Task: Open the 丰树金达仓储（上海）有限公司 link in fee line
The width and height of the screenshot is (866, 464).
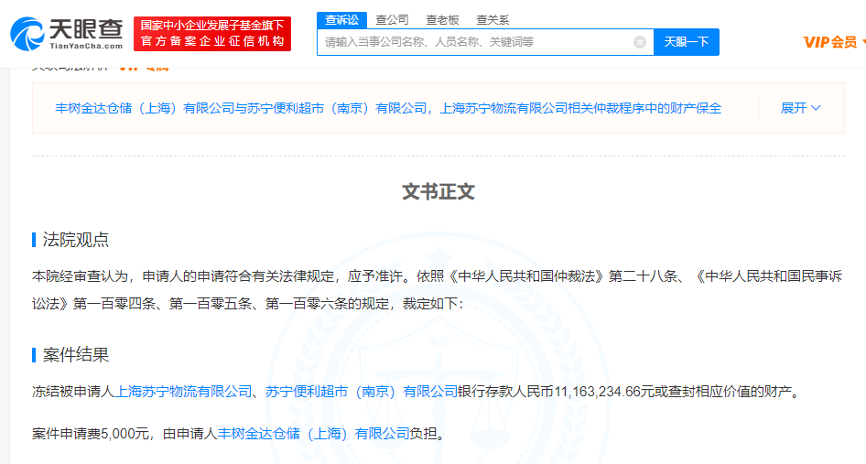Action: click(x=314, y=434)
